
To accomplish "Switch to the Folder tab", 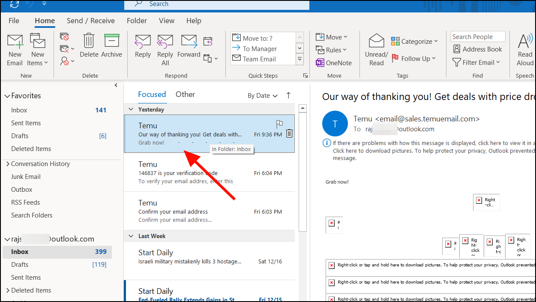I will coord(137,21).
